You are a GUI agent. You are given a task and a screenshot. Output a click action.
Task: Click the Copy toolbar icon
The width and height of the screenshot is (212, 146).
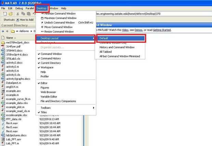click(x=23, y=14)
